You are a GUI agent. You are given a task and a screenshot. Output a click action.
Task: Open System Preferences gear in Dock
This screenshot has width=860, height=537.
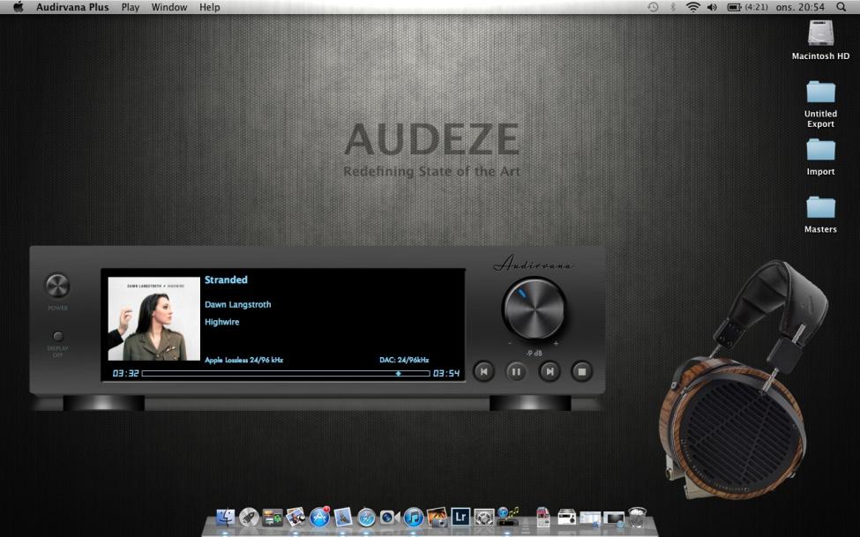[x=483, y=518]
